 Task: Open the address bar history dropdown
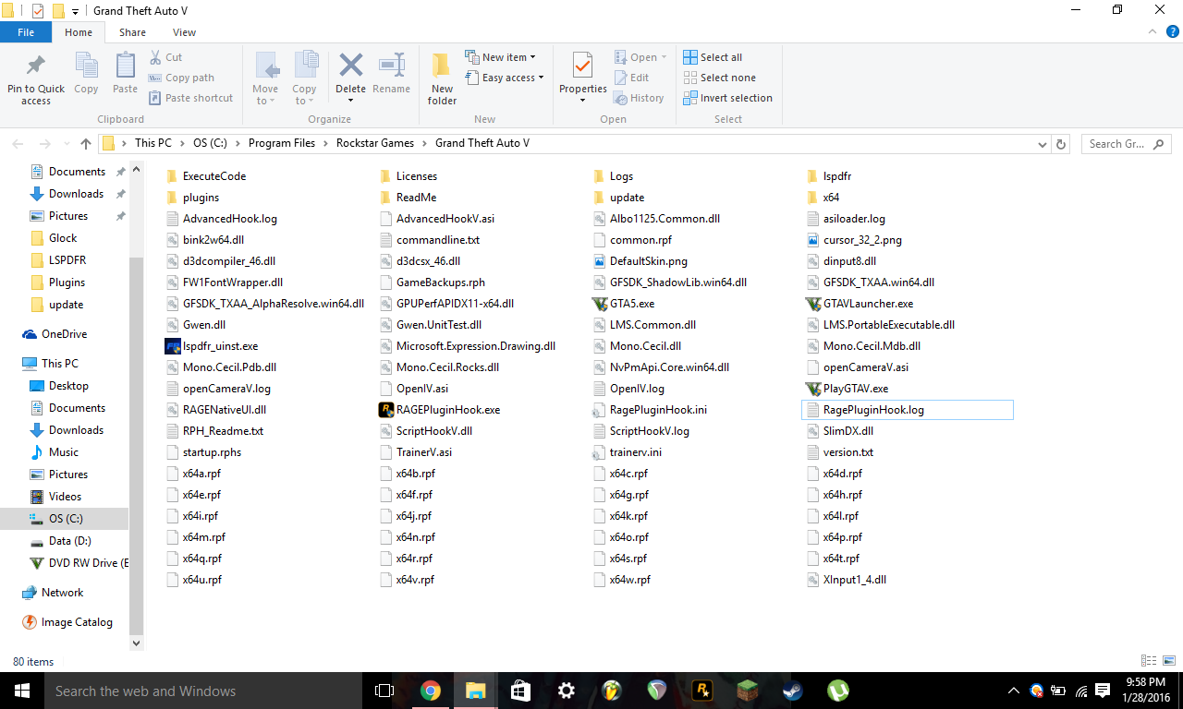(x=1043, y=144)
